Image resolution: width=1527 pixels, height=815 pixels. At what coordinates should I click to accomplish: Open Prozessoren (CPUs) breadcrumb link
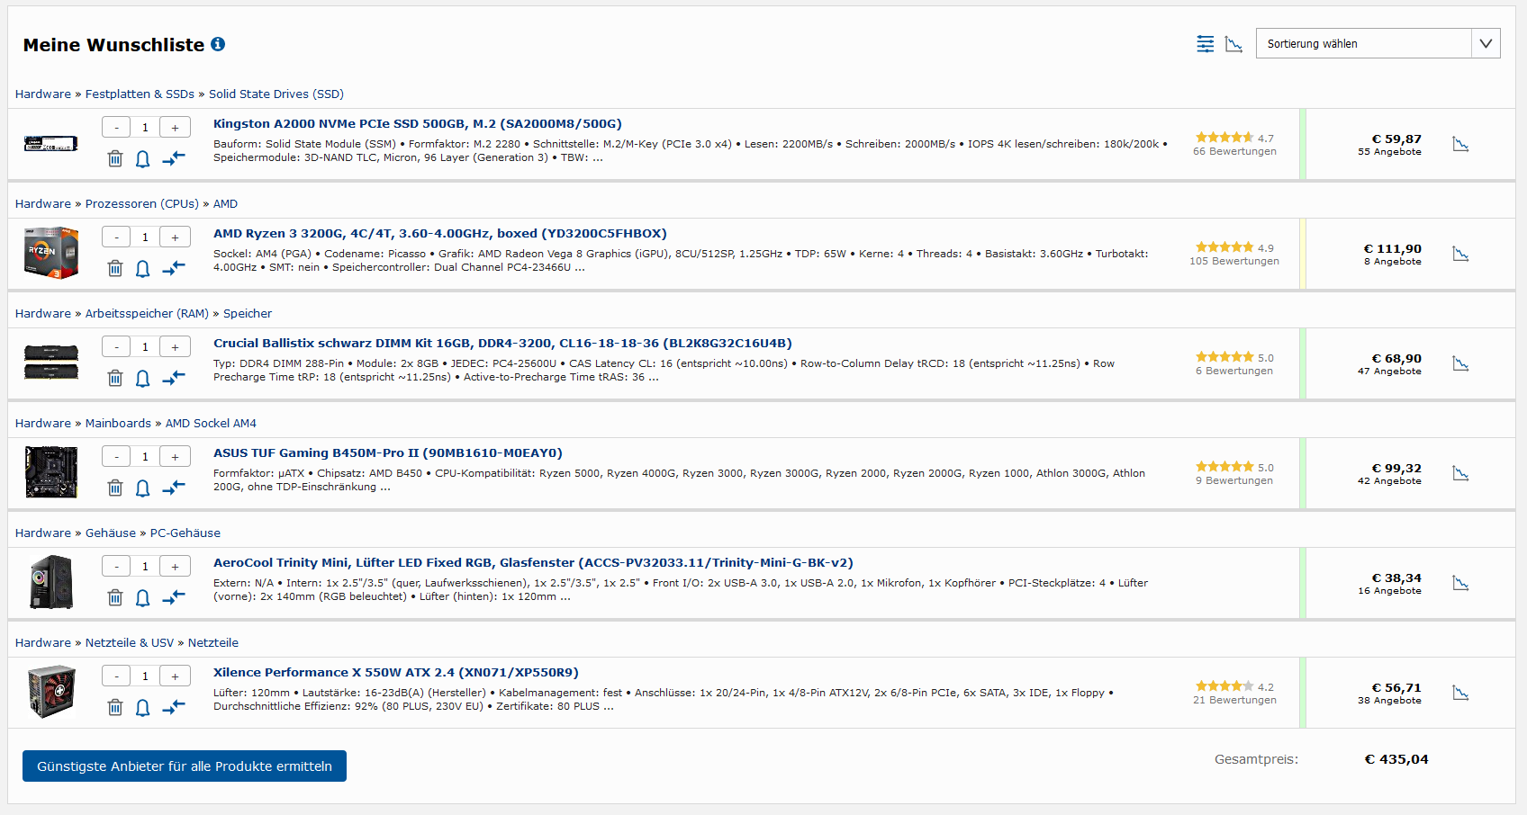click(142, 203)
